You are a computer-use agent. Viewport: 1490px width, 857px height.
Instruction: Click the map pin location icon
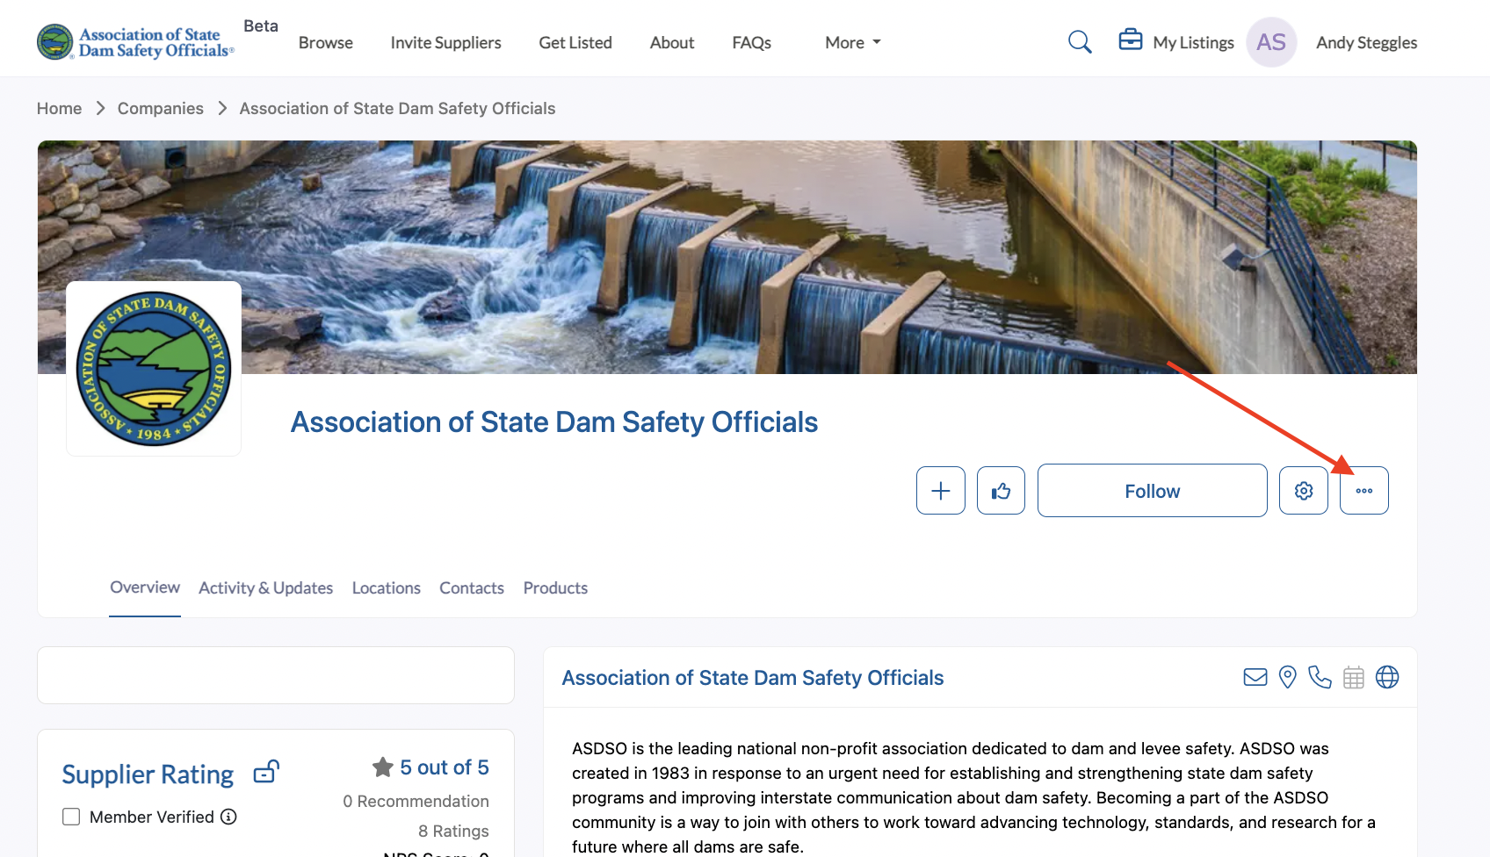coord(1288,677)
